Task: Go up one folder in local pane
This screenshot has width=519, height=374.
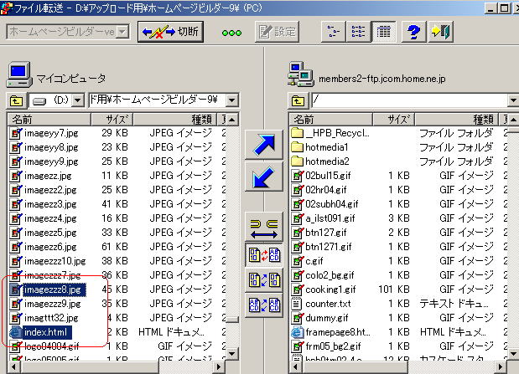Action: (x=17, y=100)
